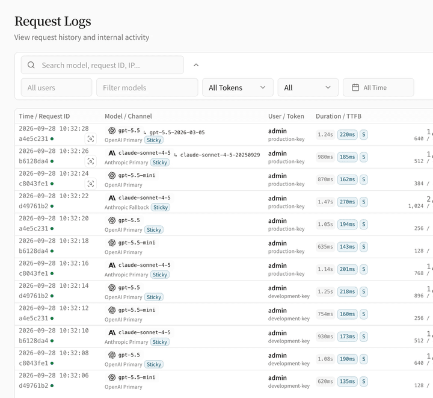433x398 pixels.
Task: Click OpenAI logo in the 10:32:24 row
Action: pyautogui.click(x=112, y=175)
